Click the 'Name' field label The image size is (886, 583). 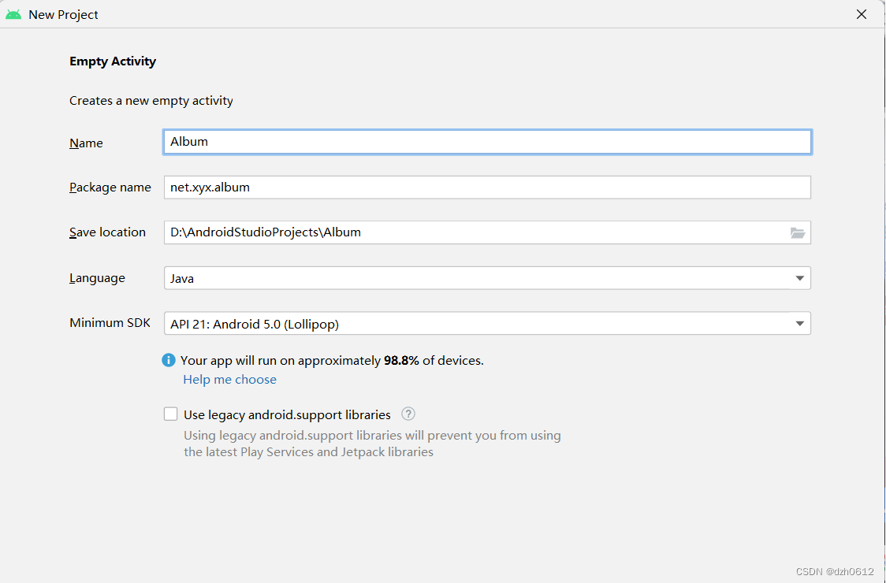coord(87,143)
